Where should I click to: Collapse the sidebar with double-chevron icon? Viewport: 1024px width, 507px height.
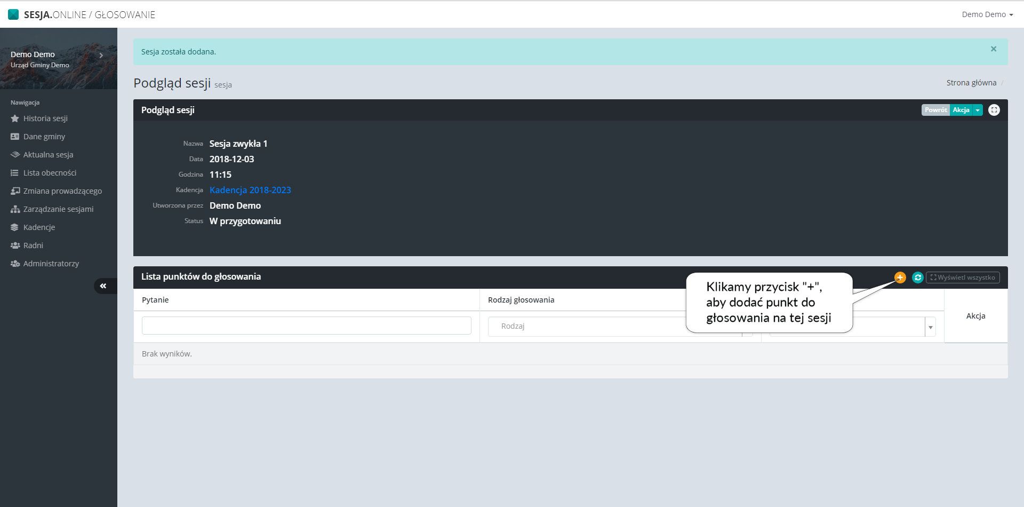click(x=103, y=286)
